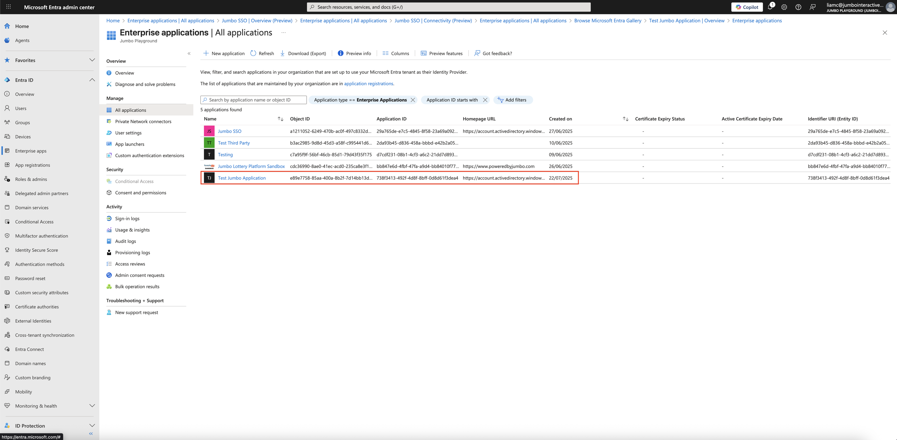Collapse the resource menu with the double chevron

189,54
